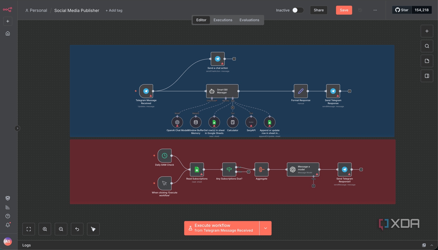Viewport: 438px width, 250px height.
Task: Open the n8n logo home link
Action: (x=7, y=10)
